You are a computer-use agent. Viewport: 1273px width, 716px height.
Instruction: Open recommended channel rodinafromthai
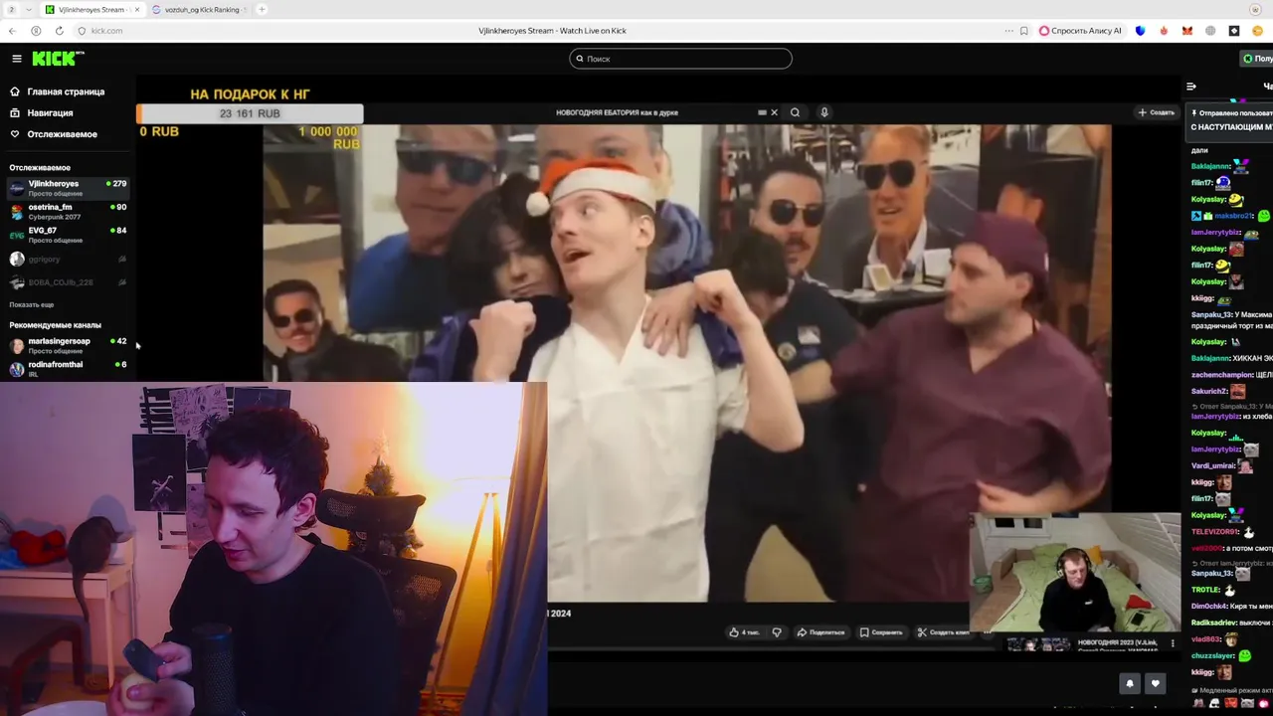point(68,369)
